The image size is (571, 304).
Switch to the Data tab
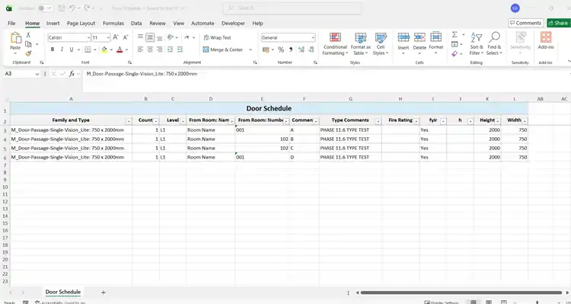tap(136, 23)
